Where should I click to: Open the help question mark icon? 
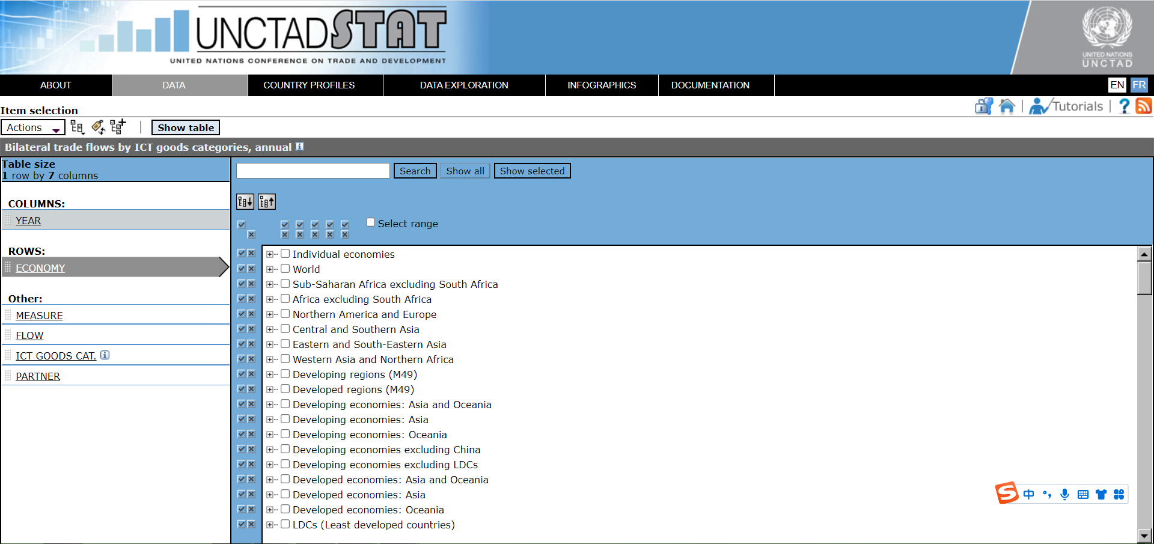point(1124,106)
